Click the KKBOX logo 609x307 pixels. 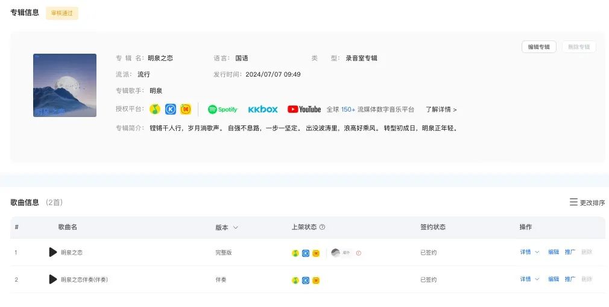(x=263, y=109)
